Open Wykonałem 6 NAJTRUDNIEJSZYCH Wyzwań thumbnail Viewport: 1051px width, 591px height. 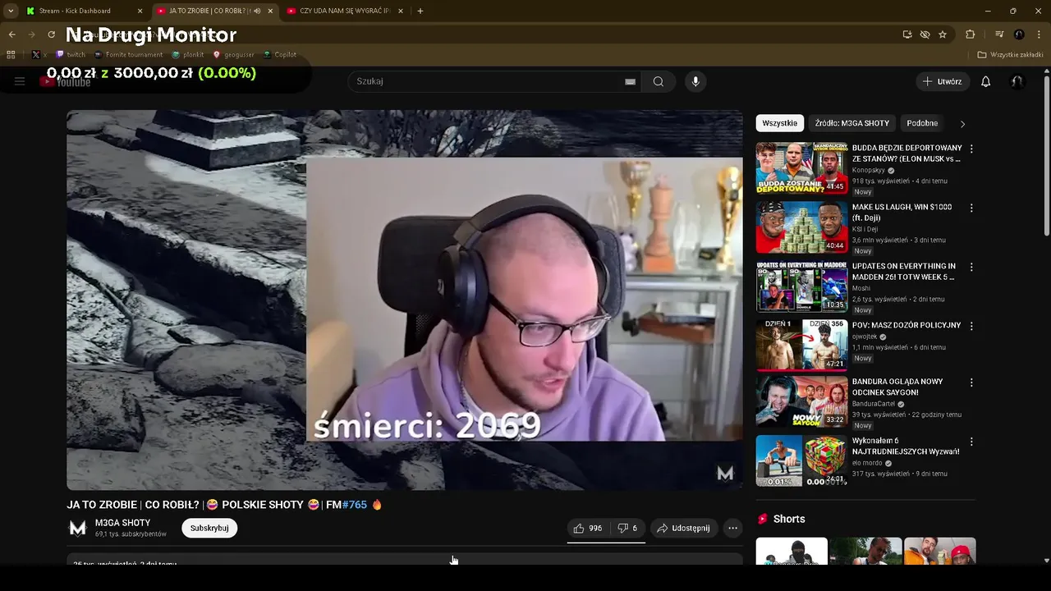[x=801, y=460]
